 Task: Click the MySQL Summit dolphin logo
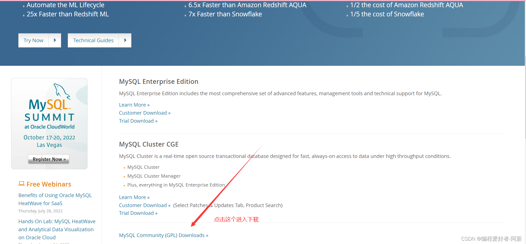(62, 92)
